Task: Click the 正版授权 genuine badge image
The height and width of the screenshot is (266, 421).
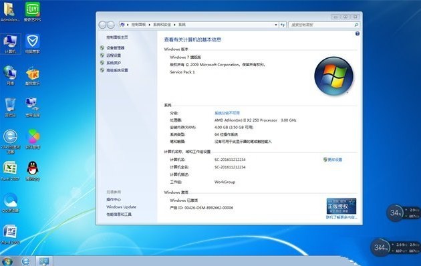Action: [x=341, y=206]
